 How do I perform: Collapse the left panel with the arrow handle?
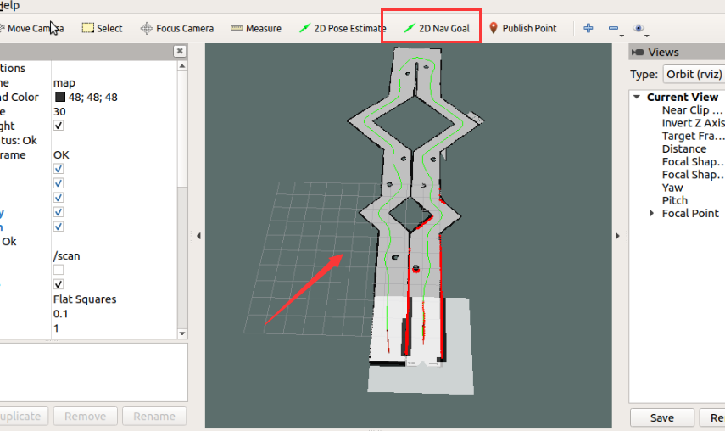[198, 236]
